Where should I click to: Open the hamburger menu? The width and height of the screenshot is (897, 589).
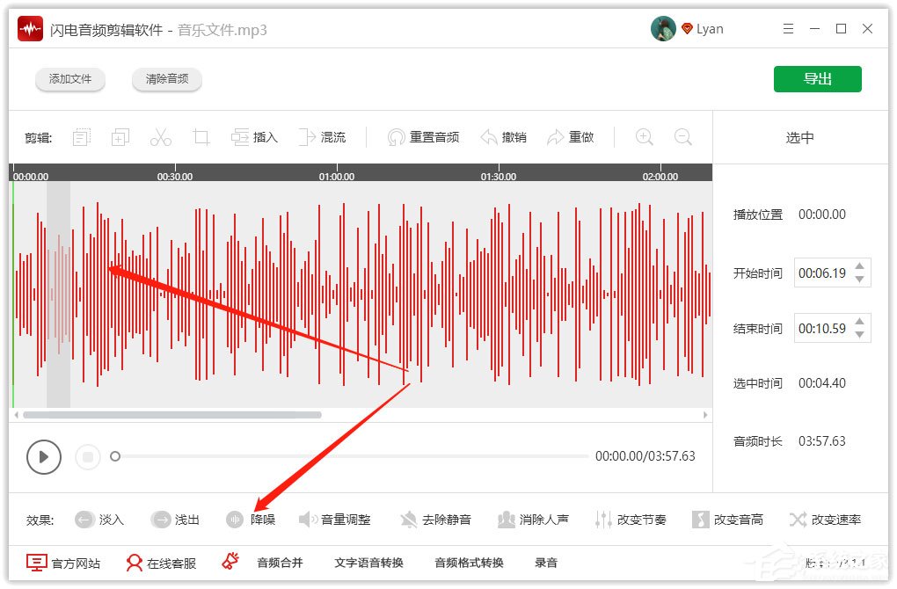788,28
